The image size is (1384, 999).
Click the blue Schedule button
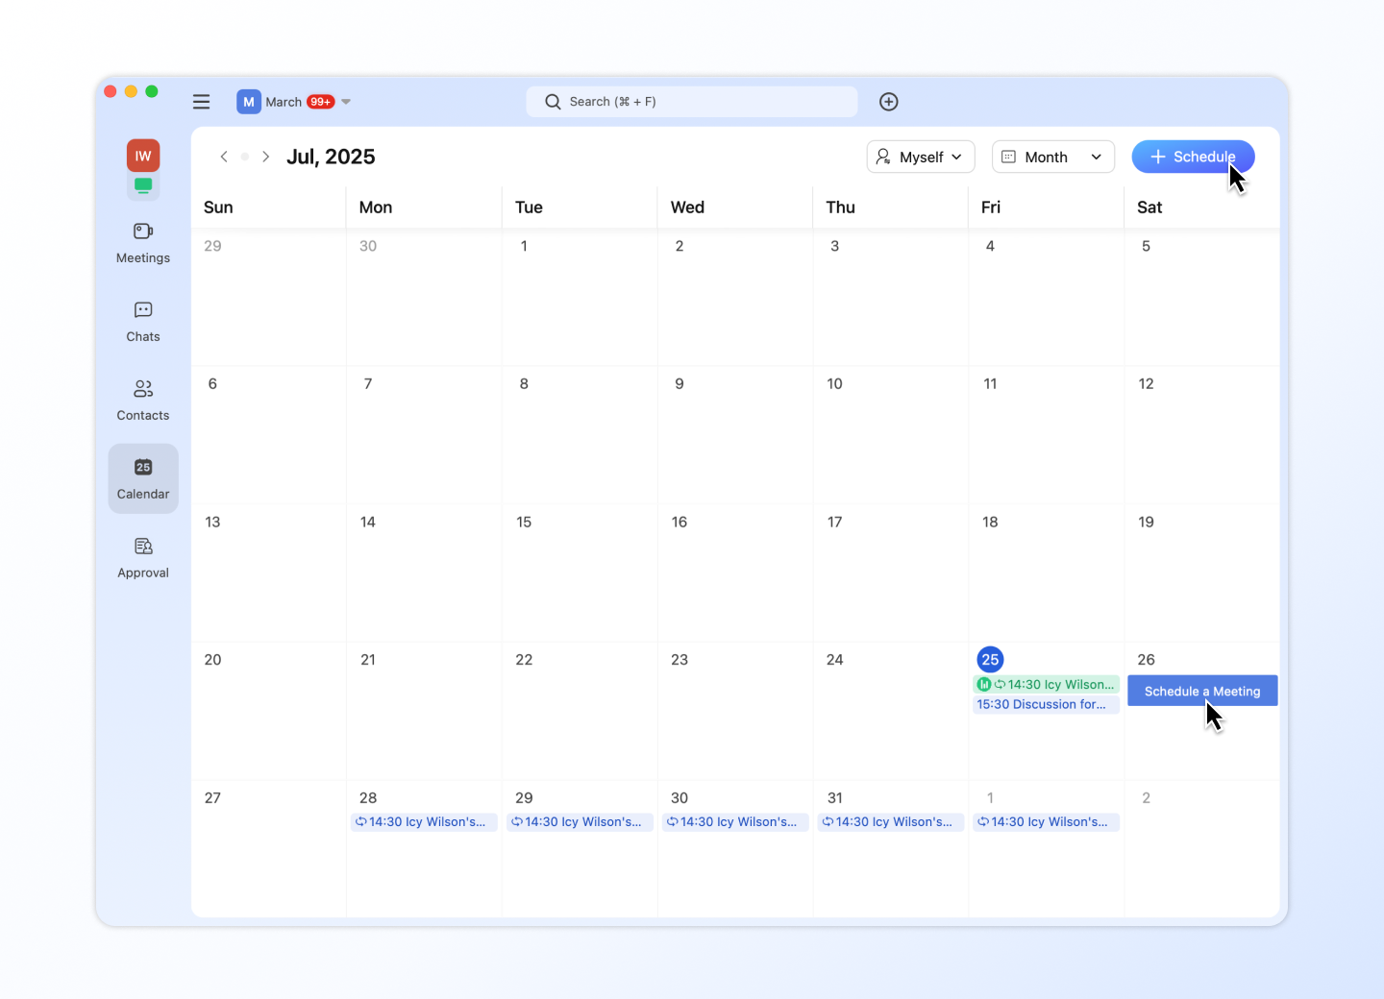point(1192,157)
